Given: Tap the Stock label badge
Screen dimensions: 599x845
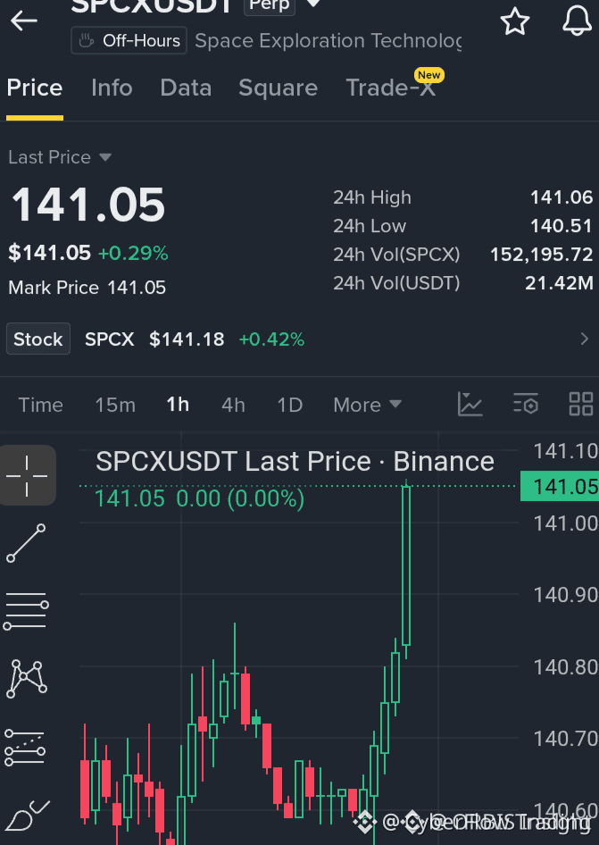Looking at the screenshot, I should [38, 339].
